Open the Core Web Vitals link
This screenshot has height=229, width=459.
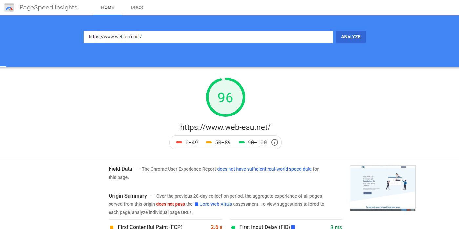(216, 204)
